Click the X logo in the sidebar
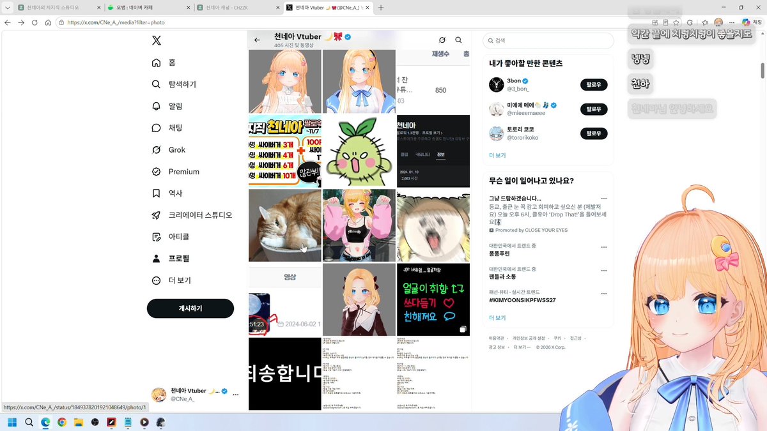767x431 pixels. coord(157,40)
